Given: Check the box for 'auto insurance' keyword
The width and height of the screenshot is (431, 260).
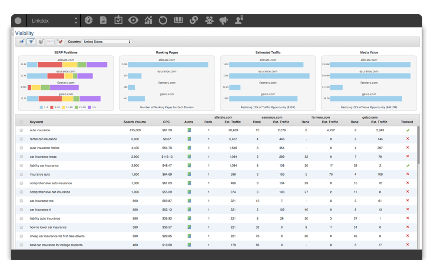Looking at the screenshot, I should (21, 130).
